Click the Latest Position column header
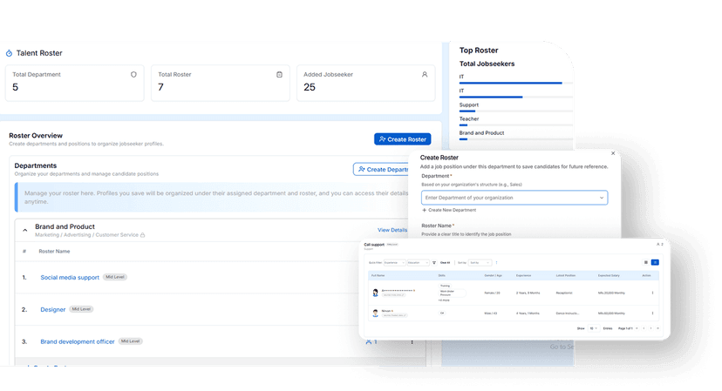 565,275
